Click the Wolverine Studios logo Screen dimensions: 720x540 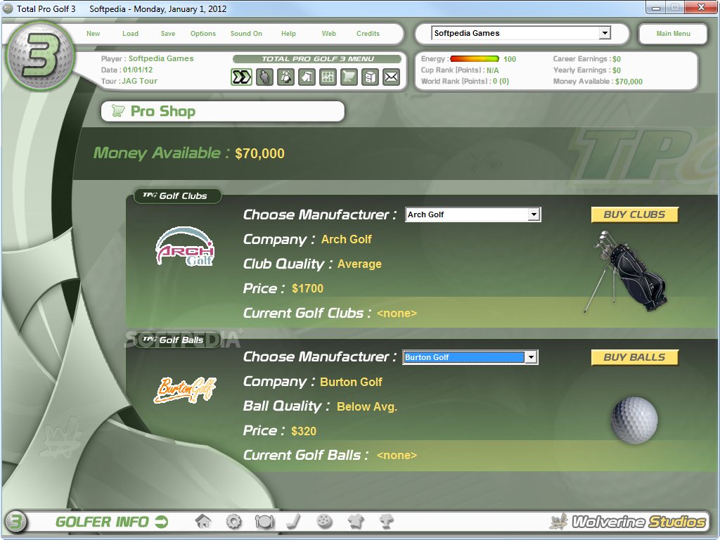(628, 522)
